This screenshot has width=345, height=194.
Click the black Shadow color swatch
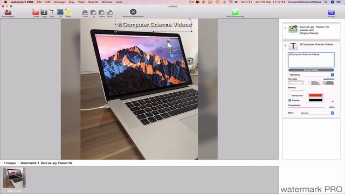click(x=315, y=100)
